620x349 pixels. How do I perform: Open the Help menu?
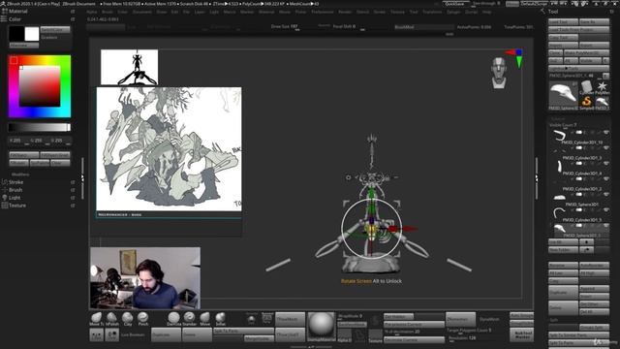tap(486, 12)
